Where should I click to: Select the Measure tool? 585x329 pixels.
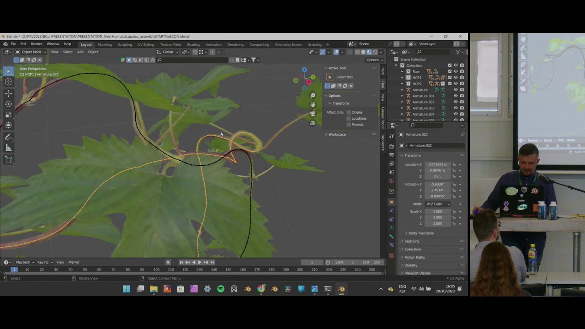coord(8,148)
